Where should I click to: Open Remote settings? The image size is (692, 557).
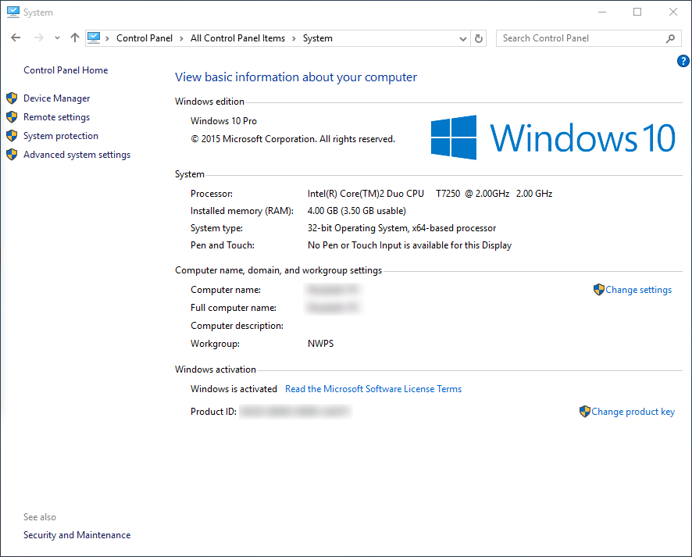56,116
